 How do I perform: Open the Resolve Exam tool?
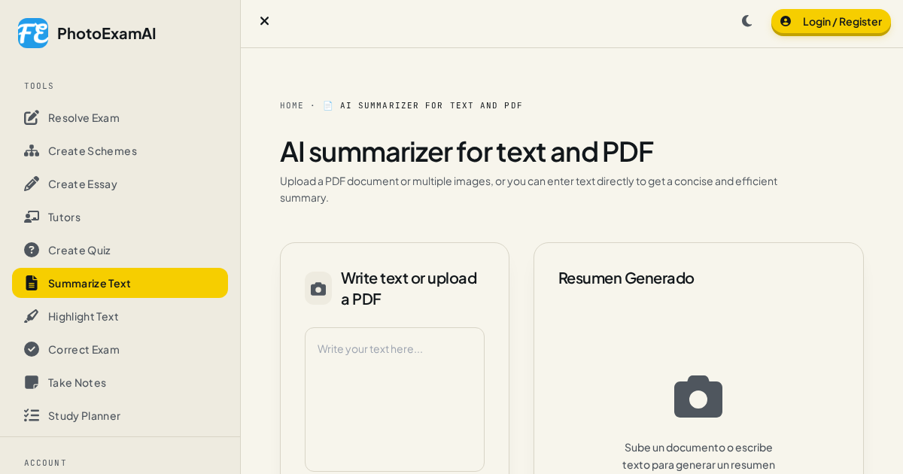click(120, 117)
